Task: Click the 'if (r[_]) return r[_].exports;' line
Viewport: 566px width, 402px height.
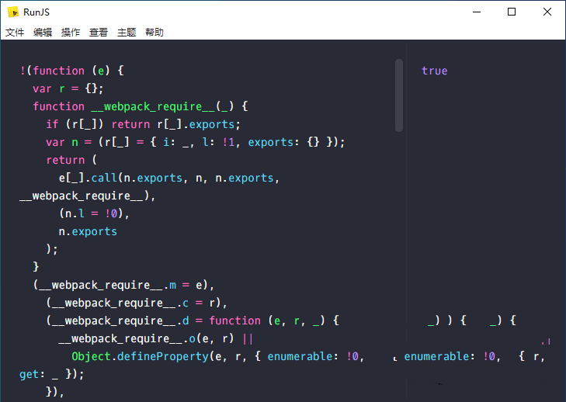Action: (143, 124)
